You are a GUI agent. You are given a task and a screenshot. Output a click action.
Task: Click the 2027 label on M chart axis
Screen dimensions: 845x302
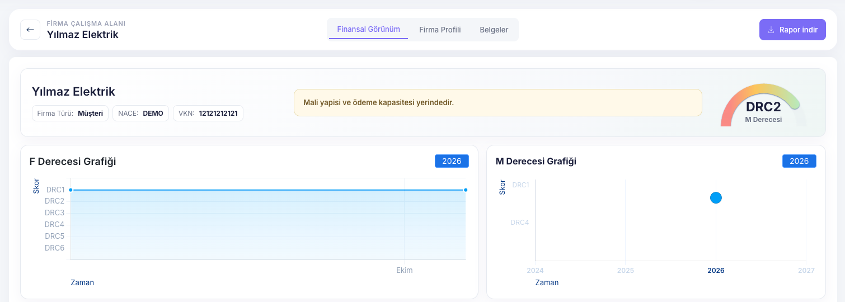pos(806,270)
